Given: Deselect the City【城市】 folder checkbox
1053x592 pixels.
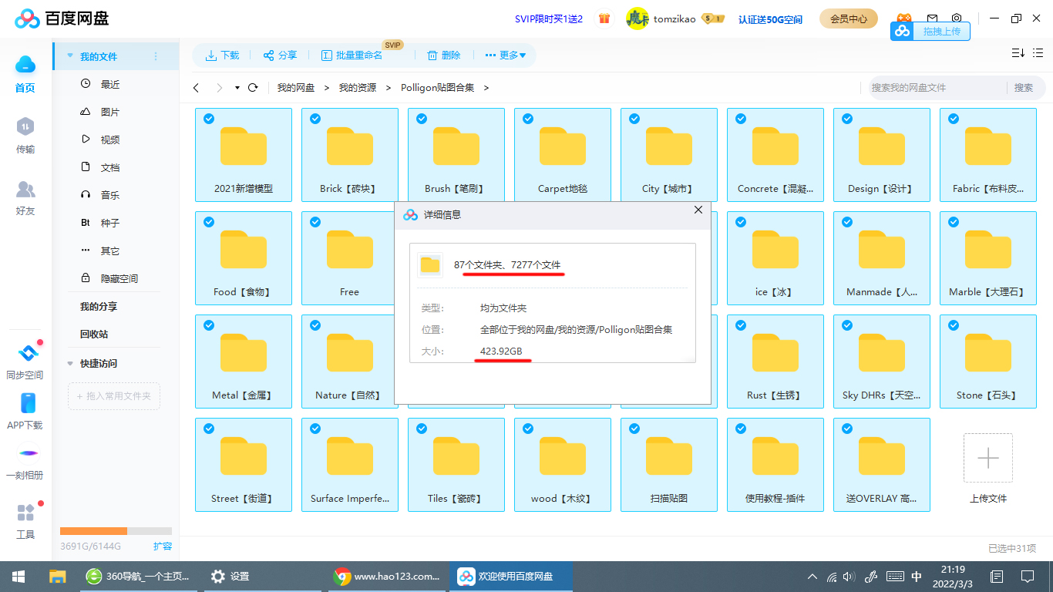Looking at the screenshot, I should coord(634,119).
